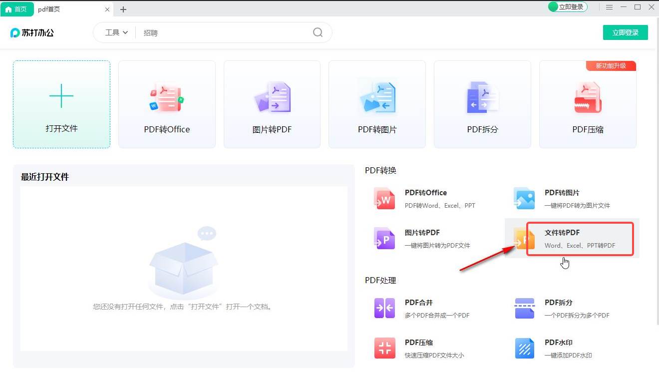The width and height of the screenshot is (659, 375).
Task: Open the hamburger menu in title bar
Action: click(x=609, y=7)
